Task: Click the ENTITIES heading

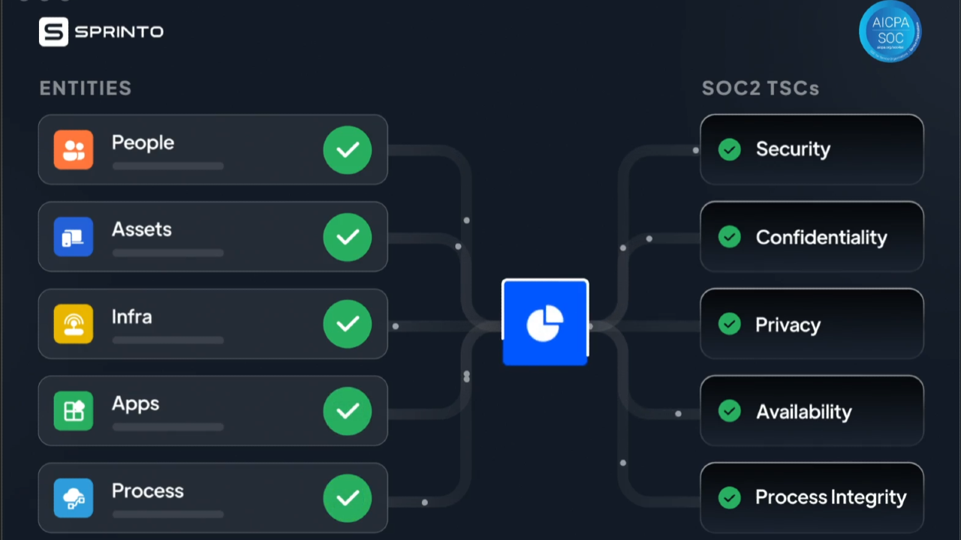Action: (x=86, y=88)
